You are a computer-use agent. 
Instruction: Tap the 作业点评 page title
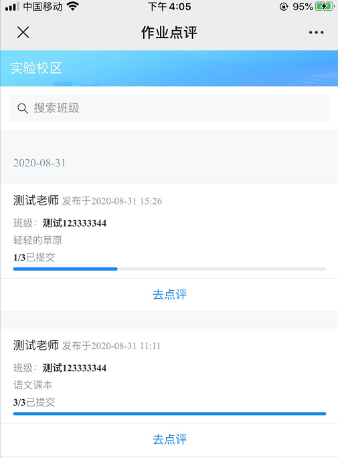pos(169,32)
